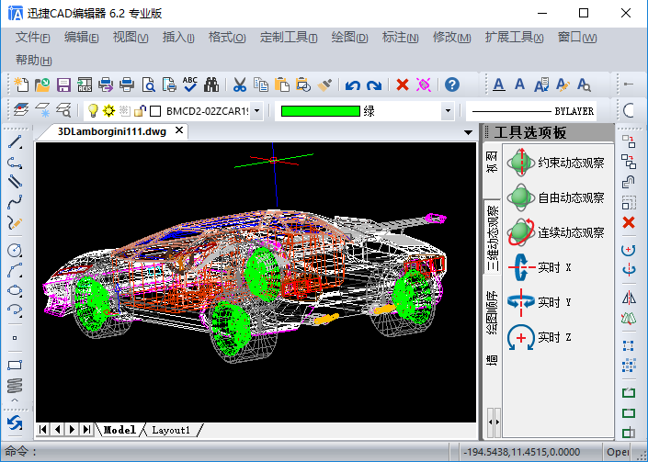Open the 修改(M) menu
648x462 pixels.
[x=451, y=38]
